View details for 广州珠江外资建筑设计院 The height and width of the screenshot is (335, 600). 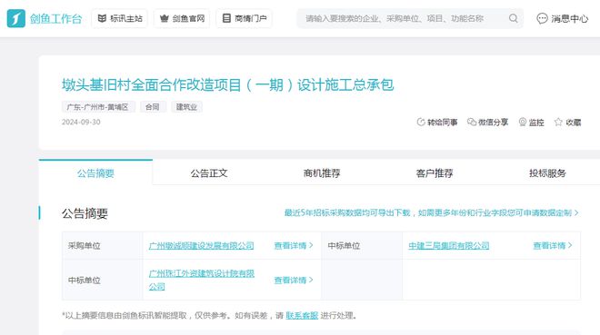coord(294,280)
